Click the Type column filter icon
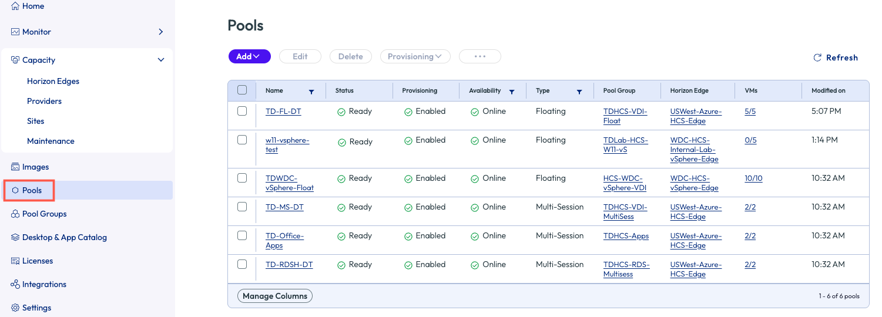 click(x=579, y=92)
